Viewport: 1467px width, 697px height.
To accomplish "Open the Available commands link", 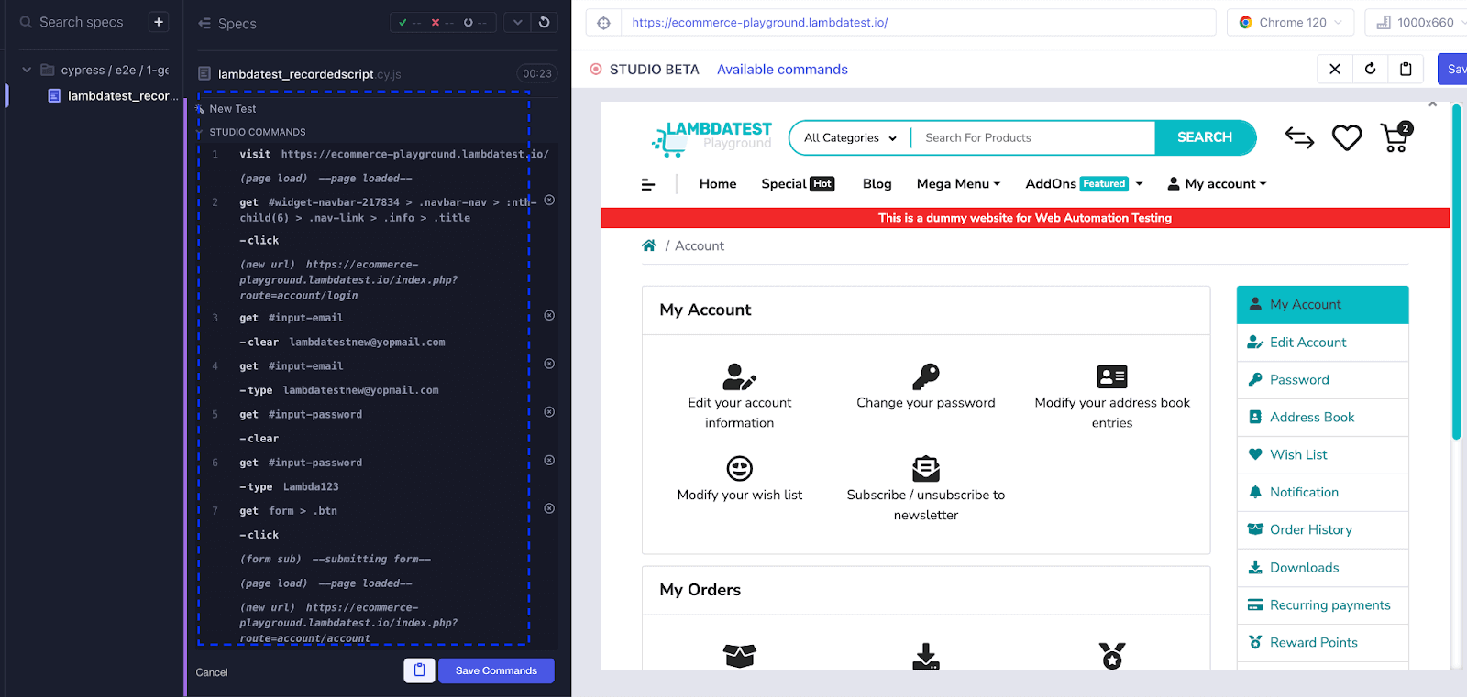I will (x=782, y=70).
